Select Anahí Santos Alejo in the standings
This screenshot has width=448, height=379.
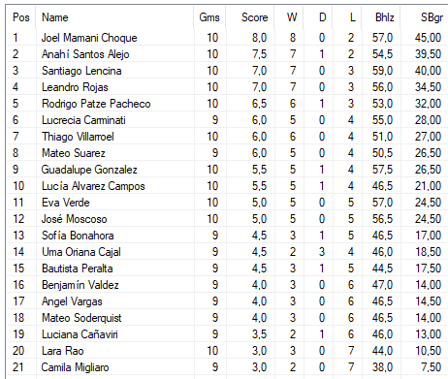227,54
